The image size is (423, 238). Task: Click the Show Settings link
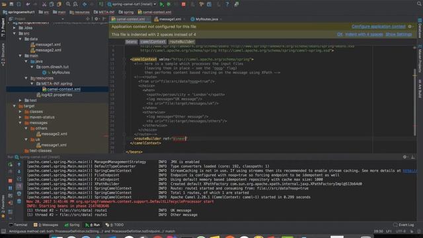399,34
